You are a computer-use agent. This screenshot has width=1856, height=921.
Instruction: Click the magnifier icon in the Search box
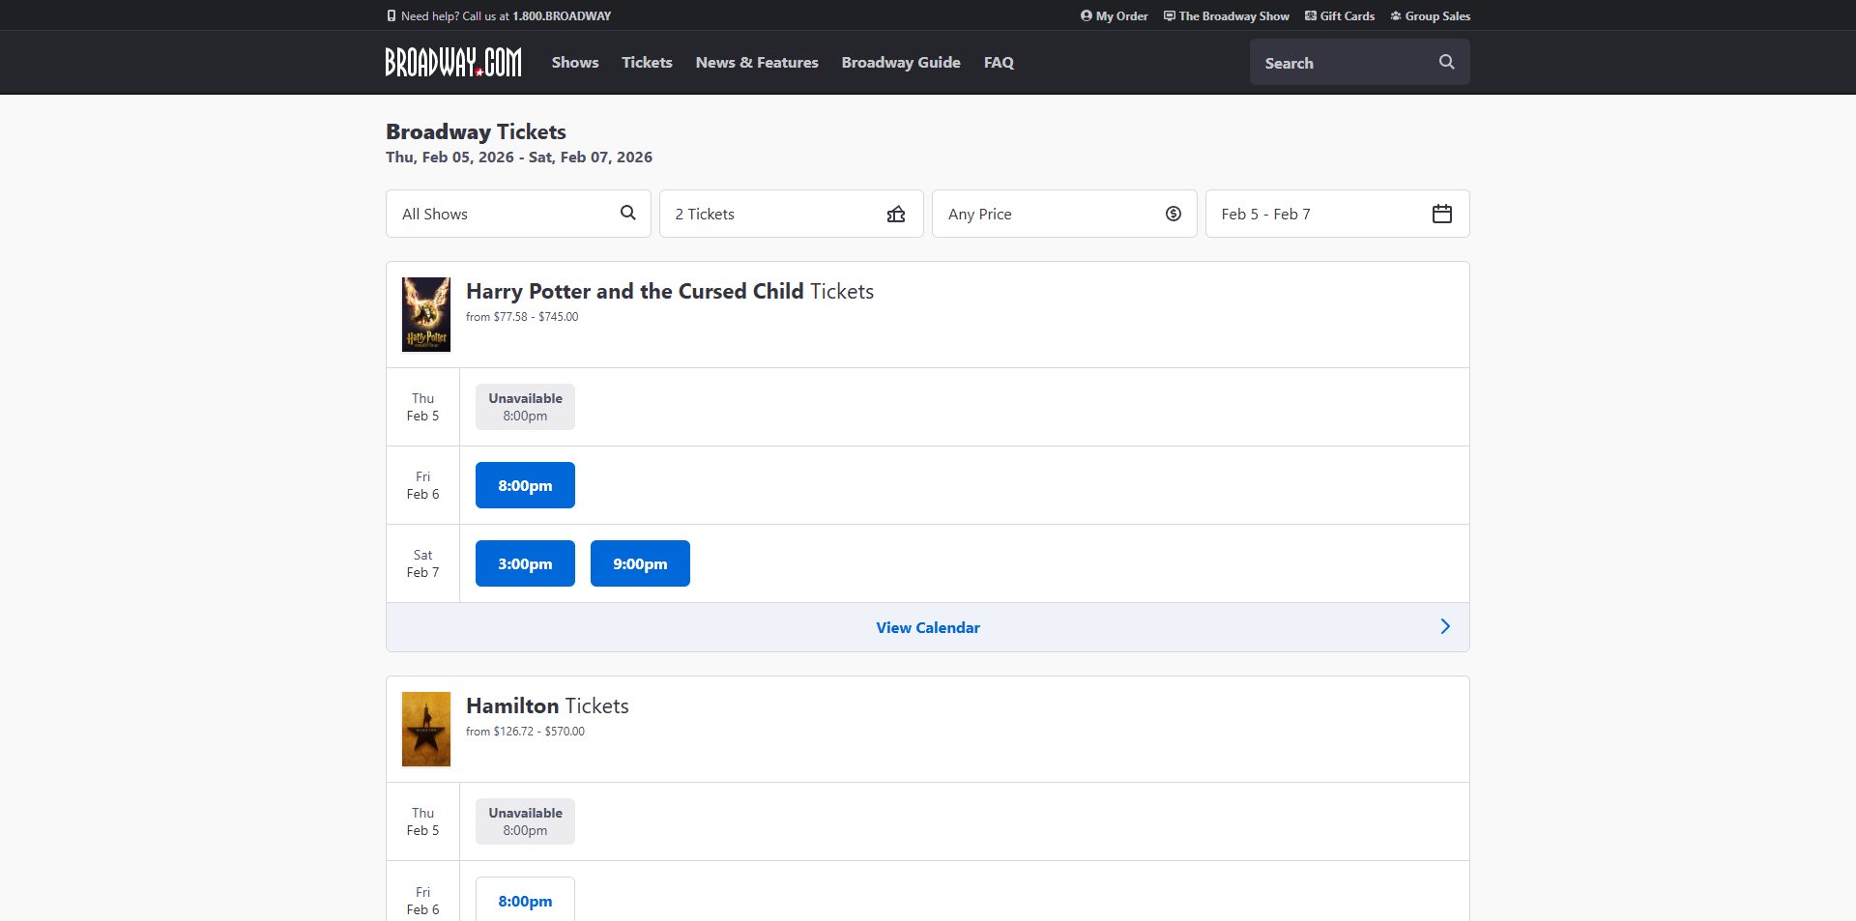(1446, 62)
